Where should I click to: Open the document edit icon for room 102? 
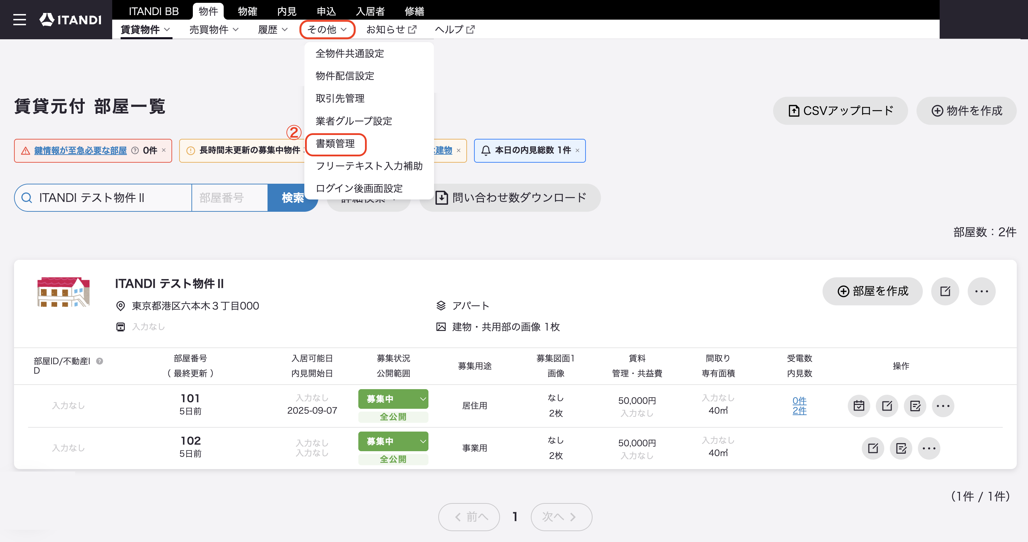pyautogui.click(x=901, y=448)
